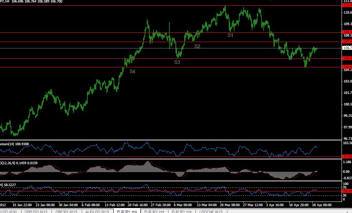Select the S2 text label on chart
The width and height of the screenshot is (352, 213).
(197, 46)
